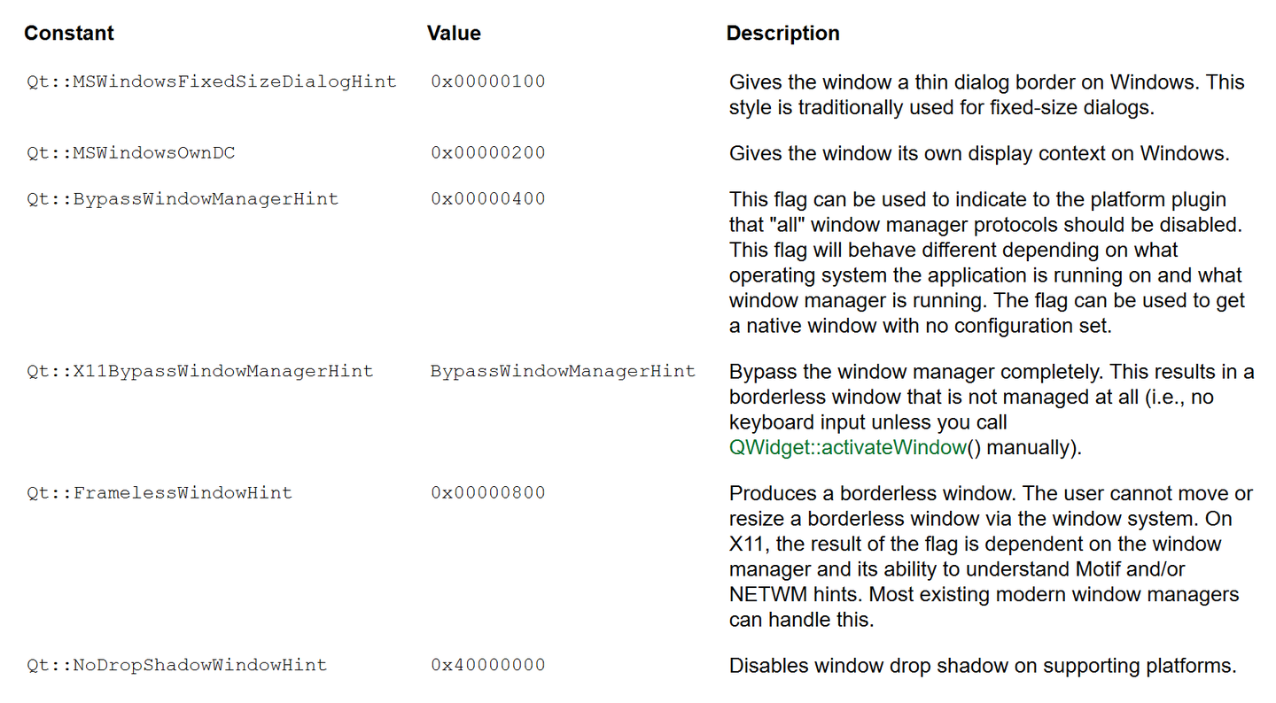
Task: Click the value 0x00000100
Action: click(x=488, y=82)
